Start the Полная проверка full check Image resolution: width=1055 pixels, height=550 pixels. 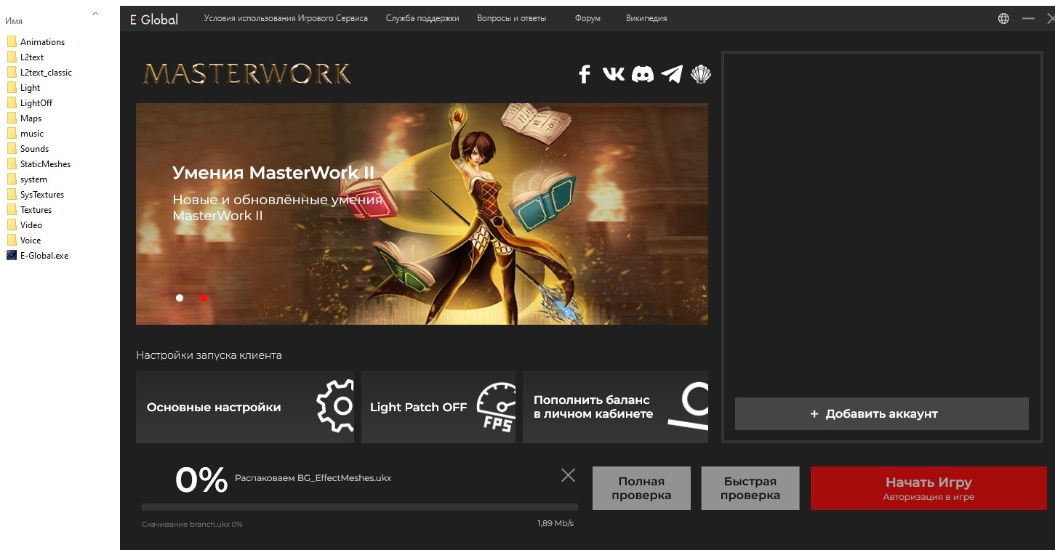[x=641, y=488]
